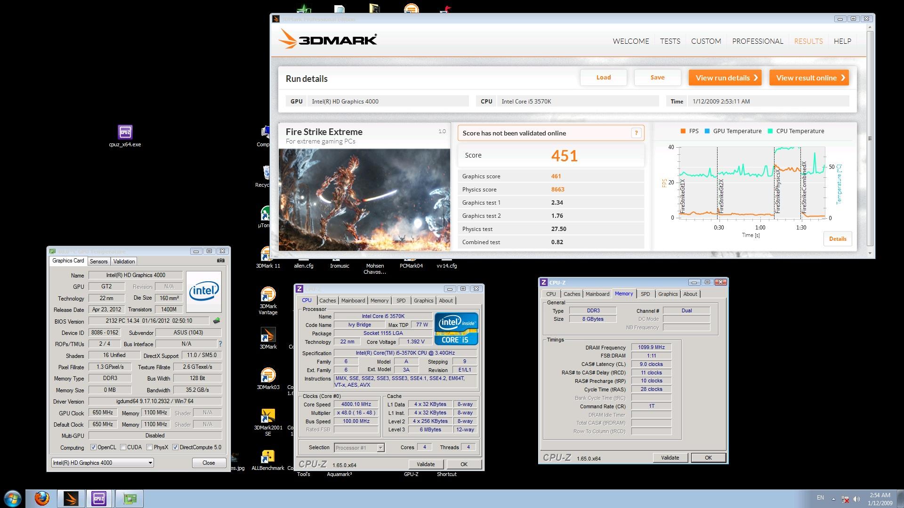Open ALLBenchmark desktop shortcut
The width and height of the screenshot is (904, 508).
[268, 460]
